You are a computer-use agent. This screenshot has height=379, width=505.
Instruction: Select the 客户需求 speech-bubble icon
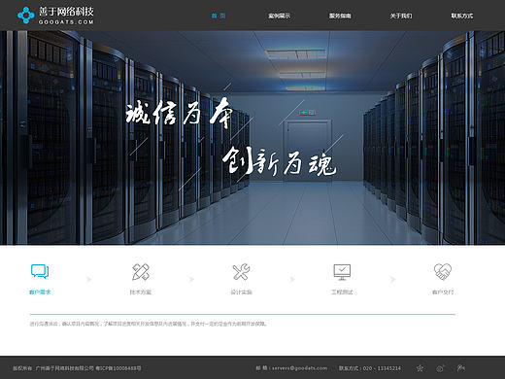[x=40, y=271]
